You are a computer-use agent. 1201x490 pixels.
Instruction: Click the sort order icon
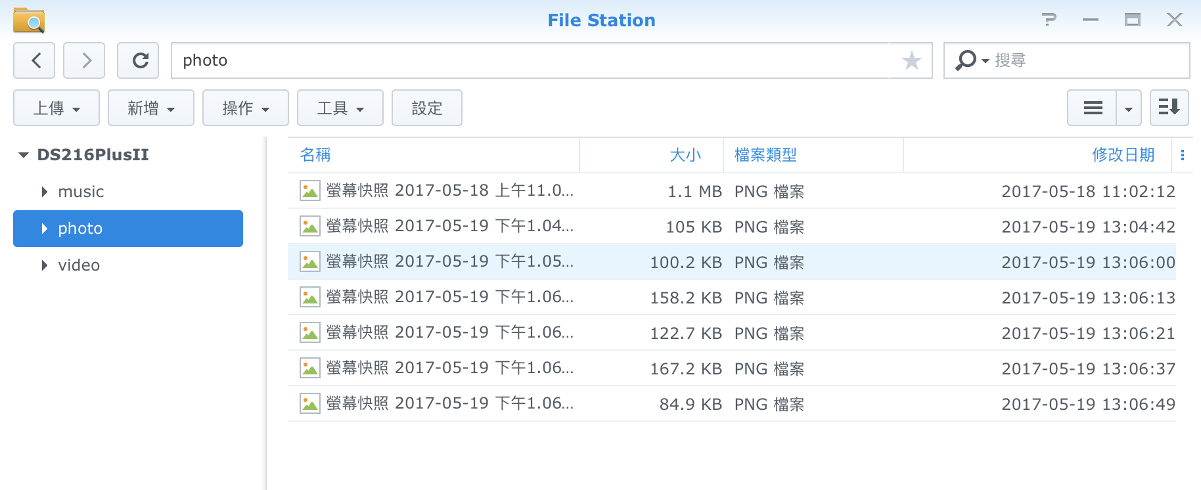coord(1169,108)
